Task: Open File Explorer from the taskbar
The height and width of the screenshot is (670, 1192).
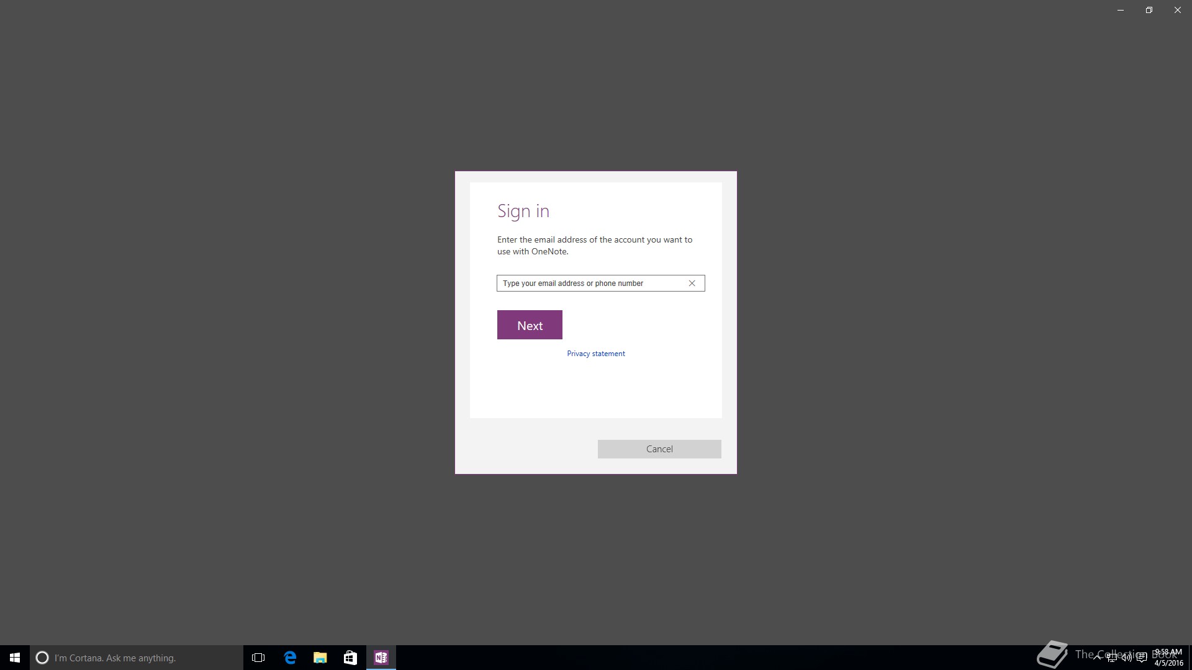Action: point(320,658)
